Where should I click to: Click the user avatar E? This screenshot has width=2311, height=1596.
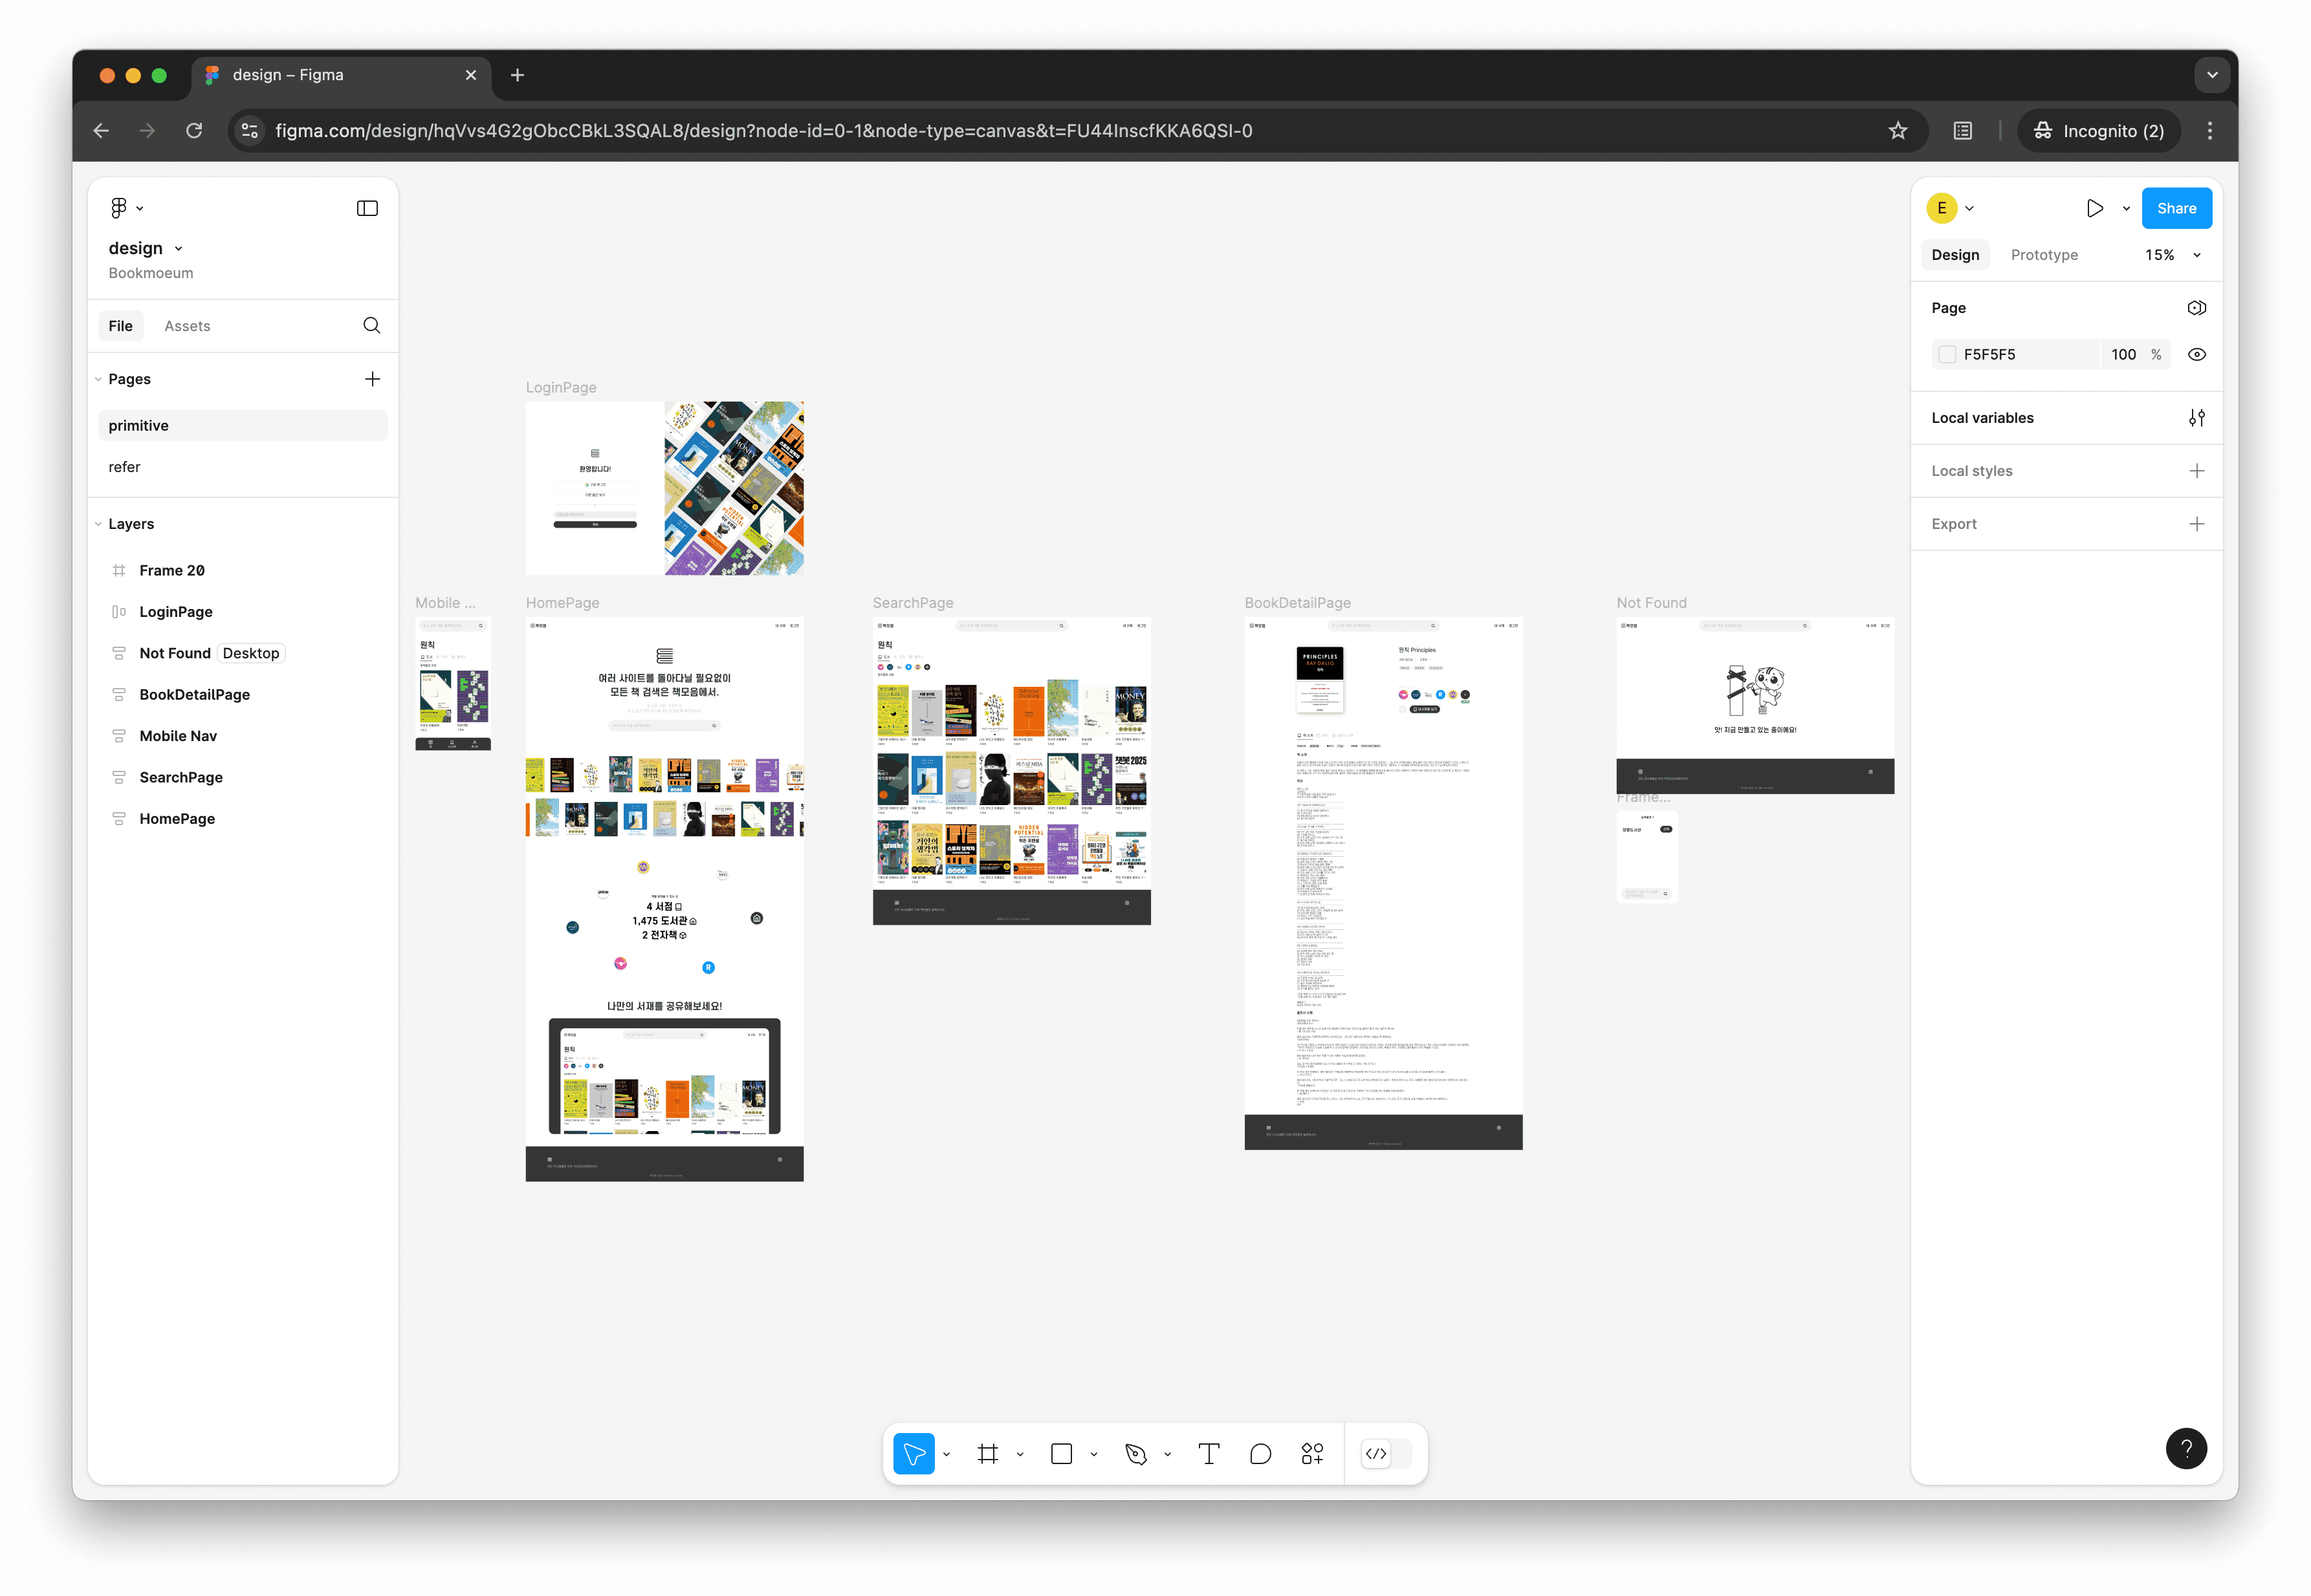1941,208
